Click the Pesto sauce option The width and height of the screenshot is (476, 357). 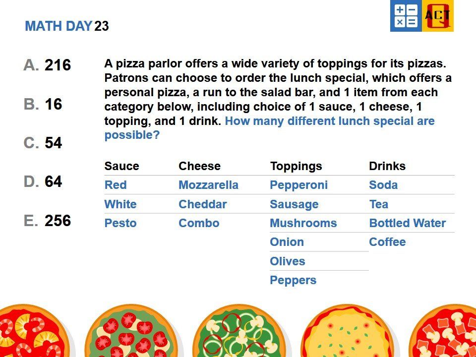[120, 223]
